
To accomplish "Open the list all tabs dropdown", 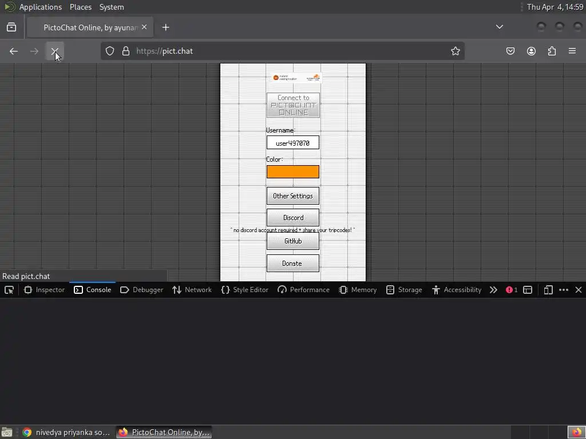I will [x=499, y=27].
